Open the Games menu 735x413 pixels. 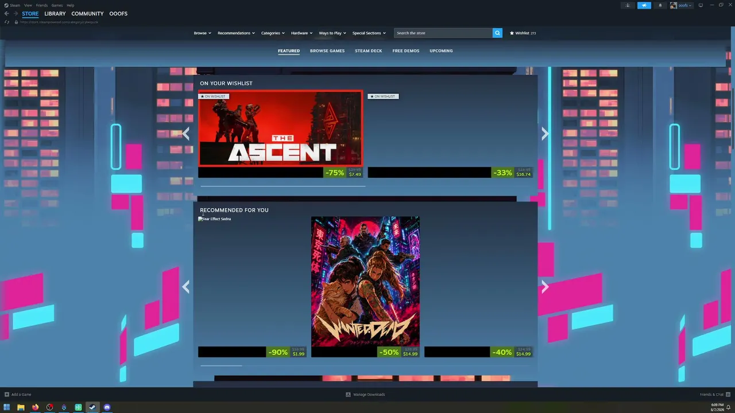click(57, 5)
